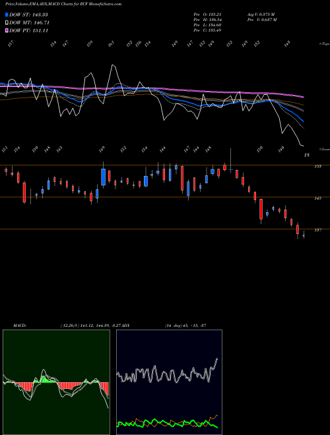Click the blue DOW ST legend swatch
330x435 pixels.
[x=7, y=14]
